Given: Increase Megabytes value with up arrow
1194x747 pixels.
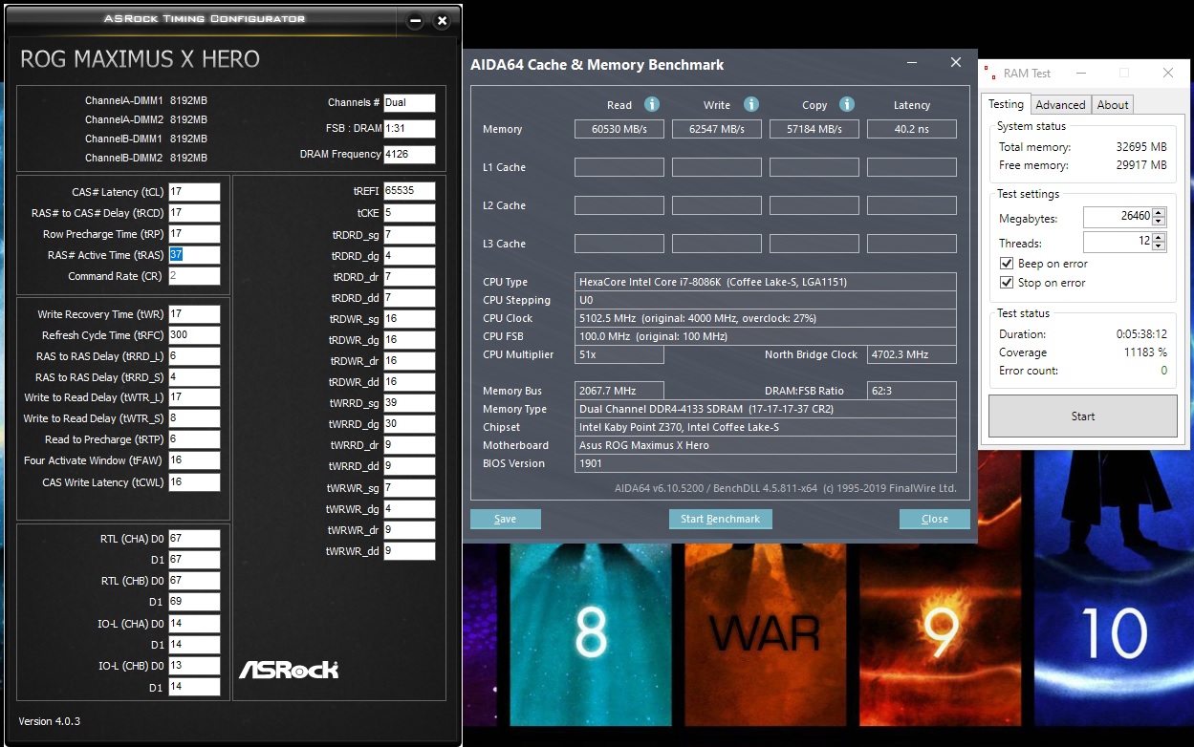Looking at the screenshot, I should 1159,213.
